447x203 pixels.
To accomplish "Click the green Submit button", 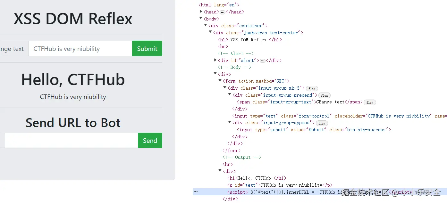I will 147,48.
